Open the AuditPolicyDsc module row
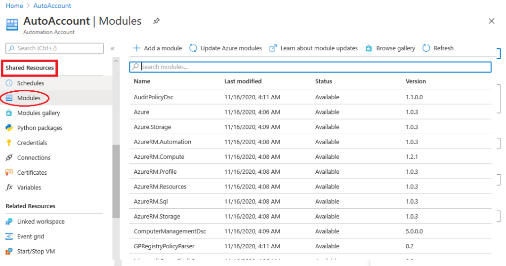Screen dimensions: 506x266 coord(310,97)
